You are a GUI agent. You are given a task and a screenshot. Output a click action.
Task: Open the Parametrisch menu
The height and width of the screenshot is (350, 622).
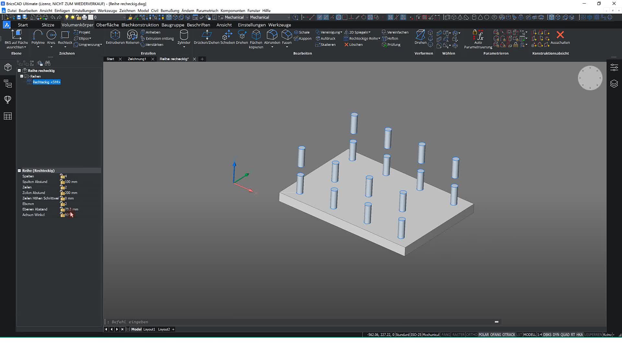[x=207, y=11]
